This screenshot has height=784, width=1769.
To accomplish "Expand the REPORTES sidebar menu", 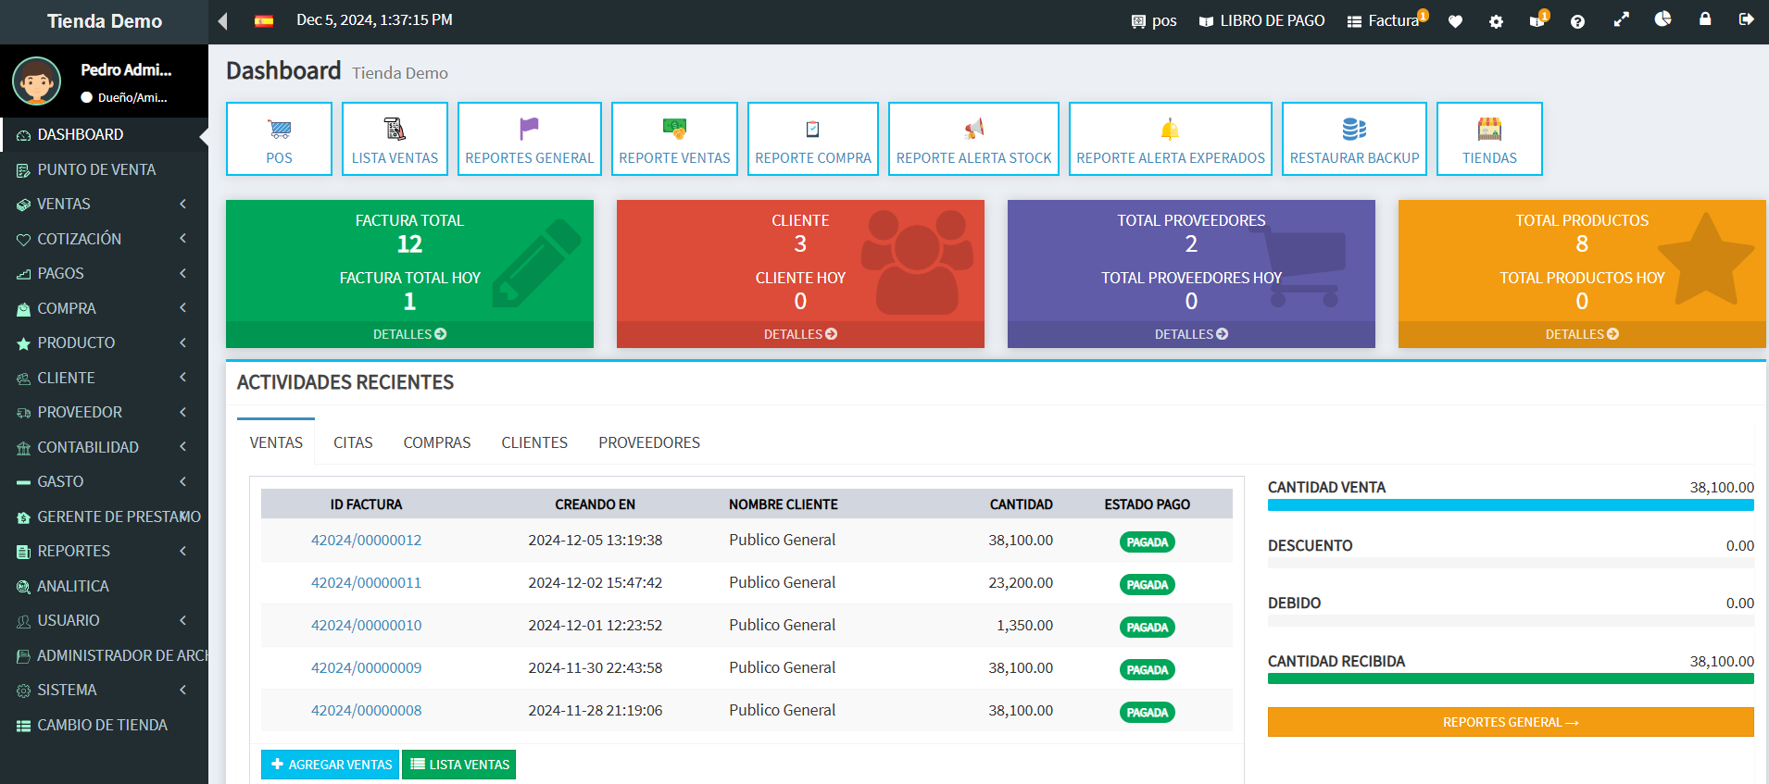I will (x=104, y=551).
